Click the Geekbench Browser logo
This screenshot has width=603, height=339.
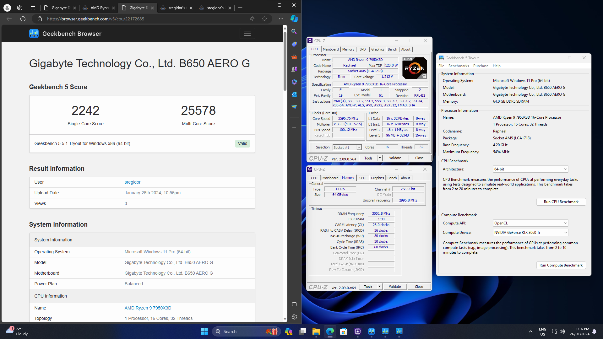pyautogui.click(x=65, y=34)
